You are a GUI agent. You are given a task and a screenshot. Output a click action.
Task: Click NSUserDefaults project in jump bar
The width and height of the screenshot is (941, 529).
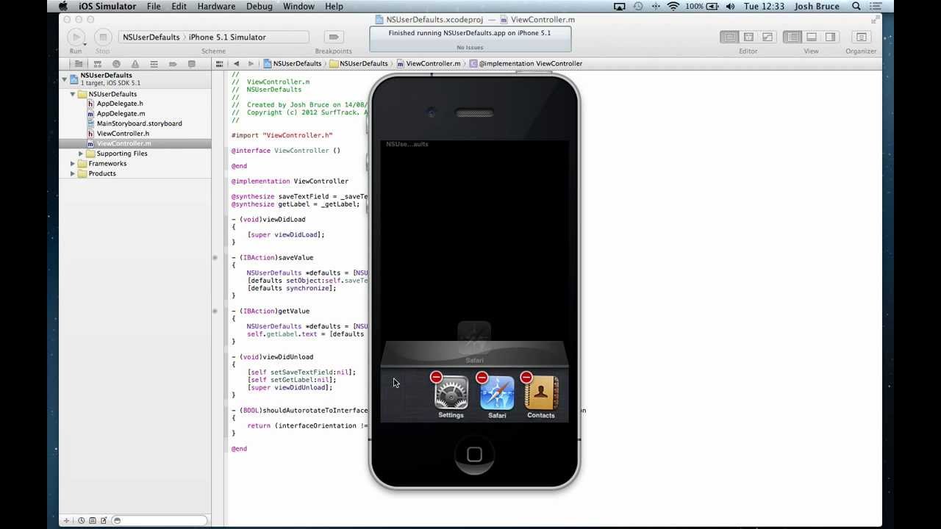293,64
